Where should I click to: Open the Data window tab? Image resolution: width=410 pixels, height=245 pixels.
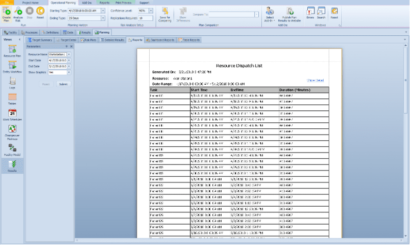(68, 32)
